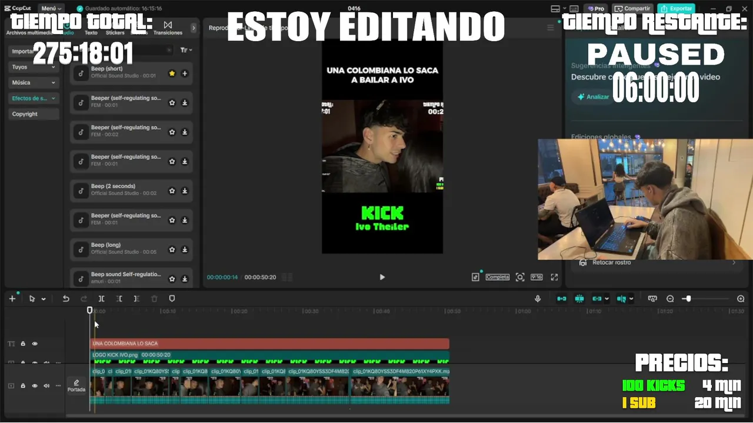Select the Copyright category

tap(34, 115)
